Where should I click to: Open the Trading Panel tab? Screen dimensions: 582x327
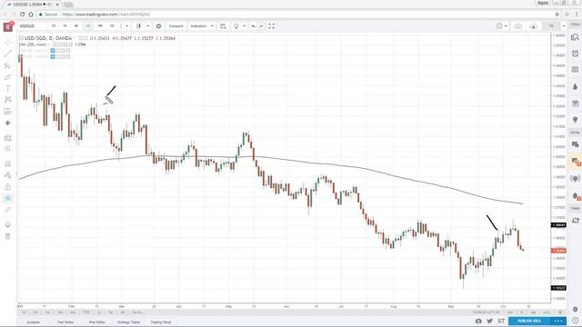pos(160,322)
